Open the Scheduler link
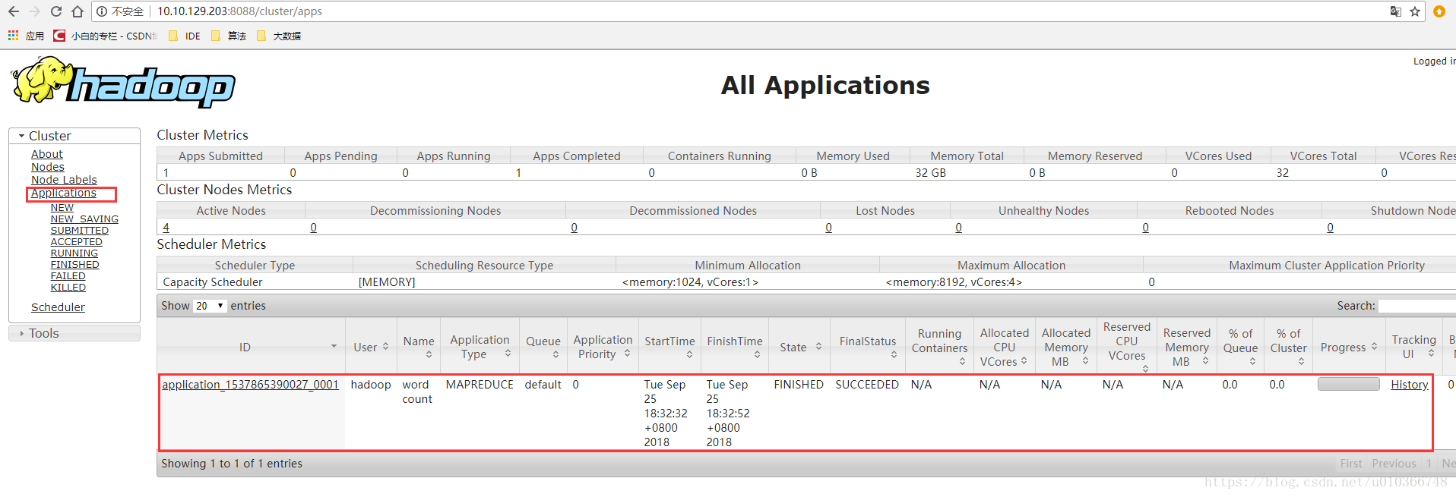 tap(58, 307)
